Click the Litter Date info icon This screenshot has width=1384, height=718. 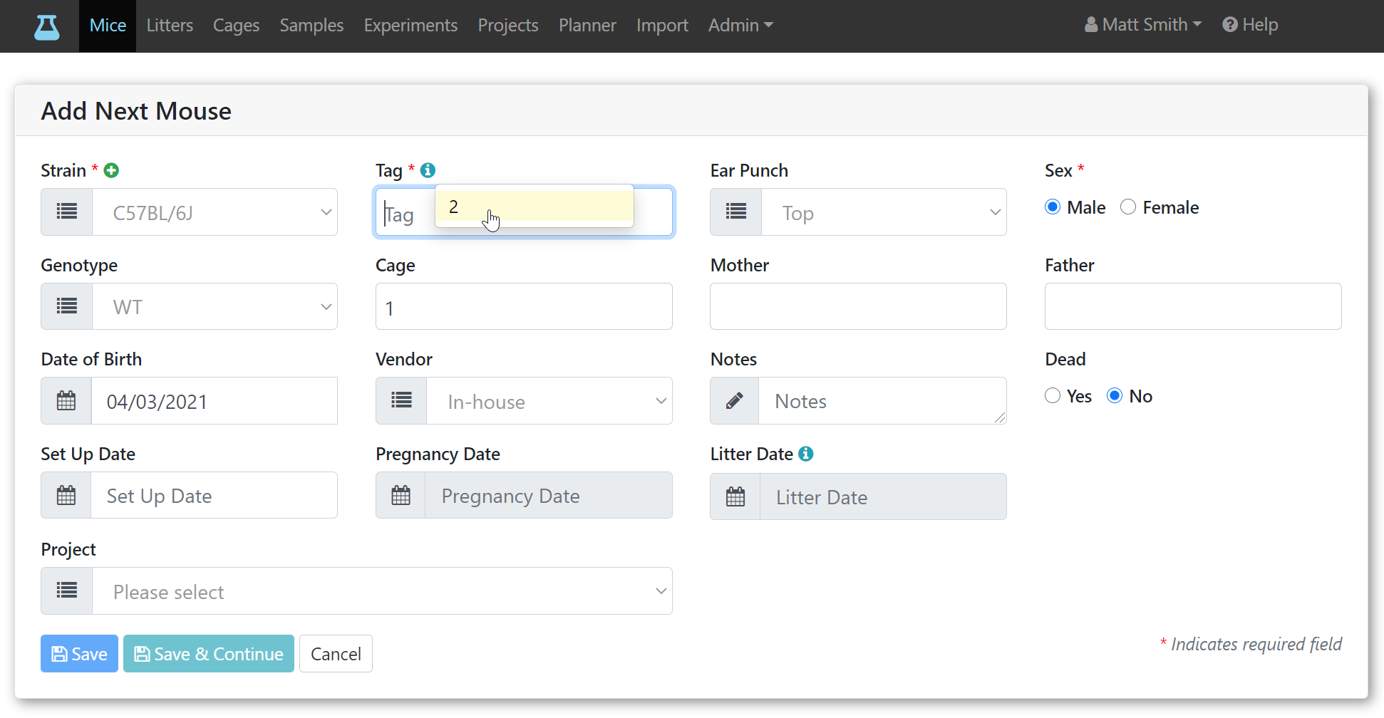pyautogui.click(x=806, y=454)
